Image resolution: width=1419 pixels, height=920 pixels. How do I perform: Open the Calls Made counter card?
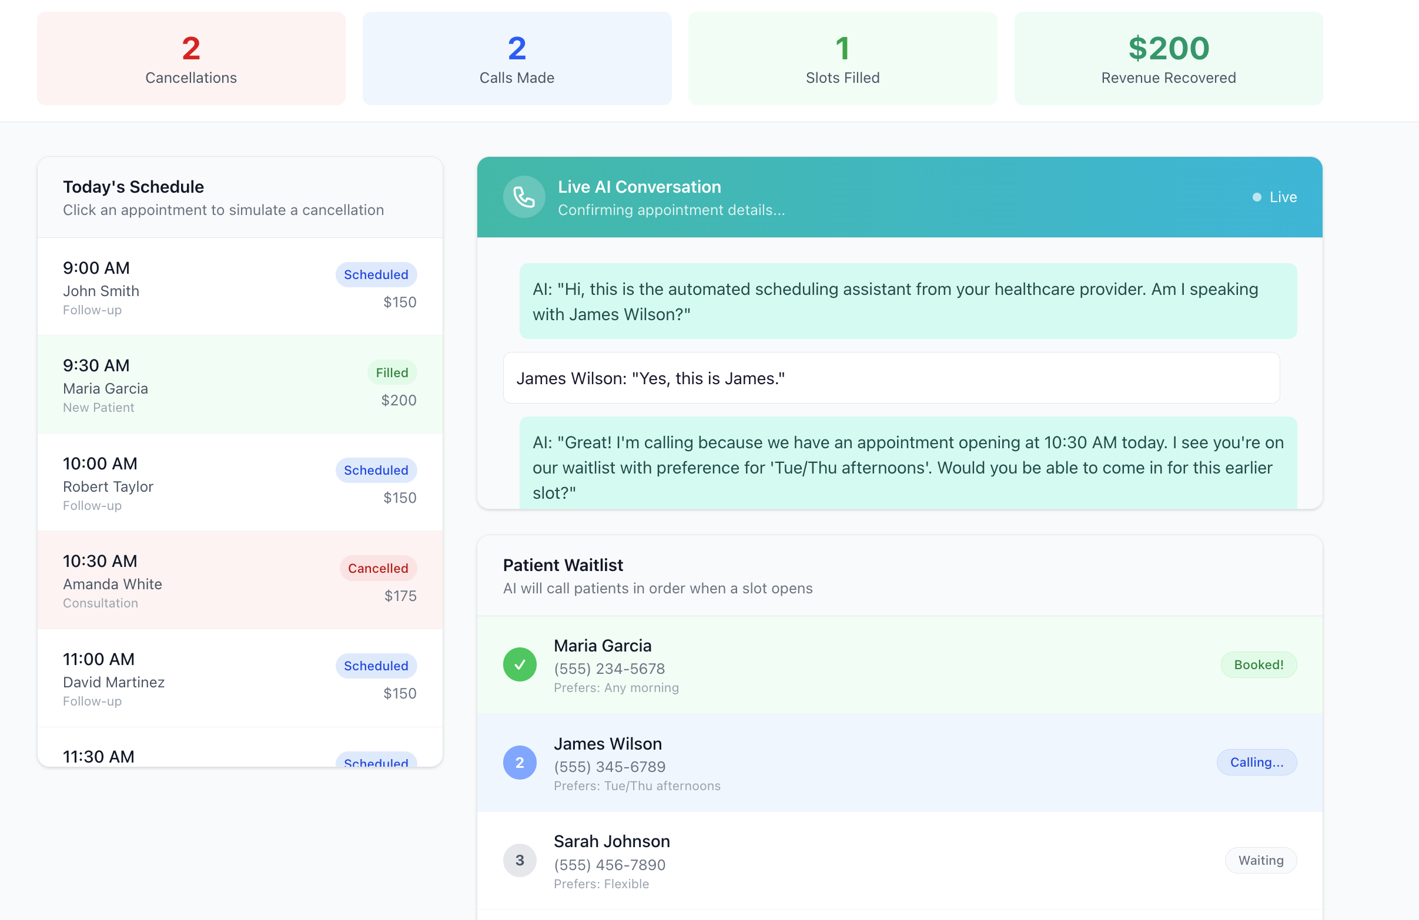[516, 58]
